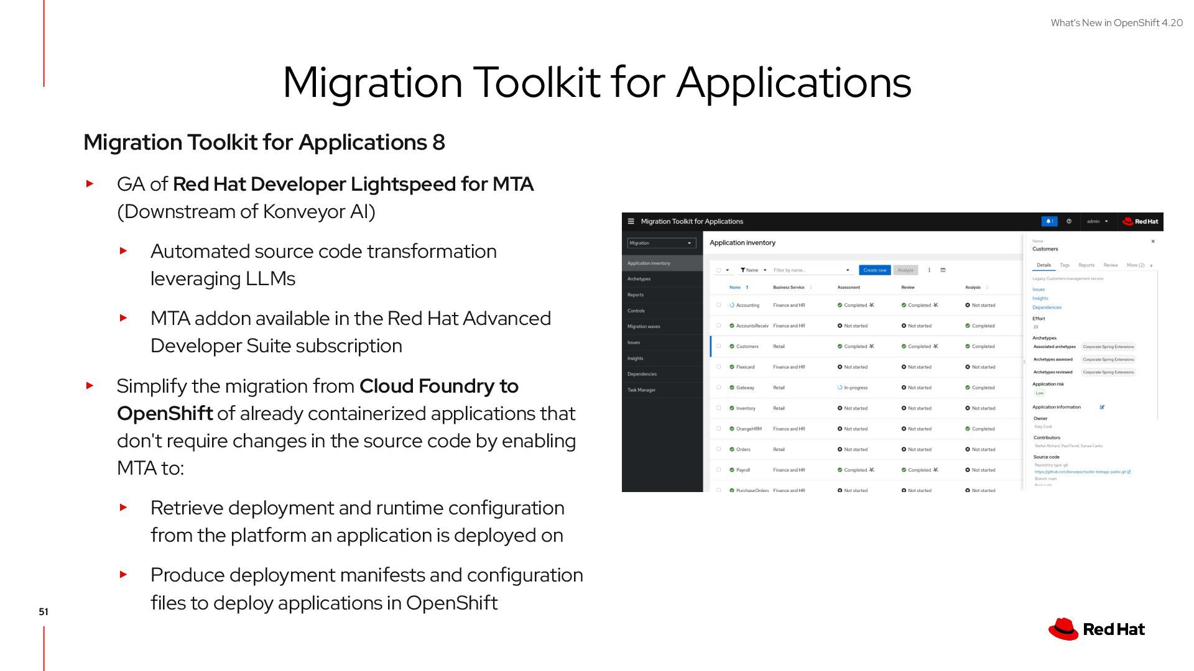Open the hamburger navigation menu icon
Screen dimensions: 1194x671
631,221
